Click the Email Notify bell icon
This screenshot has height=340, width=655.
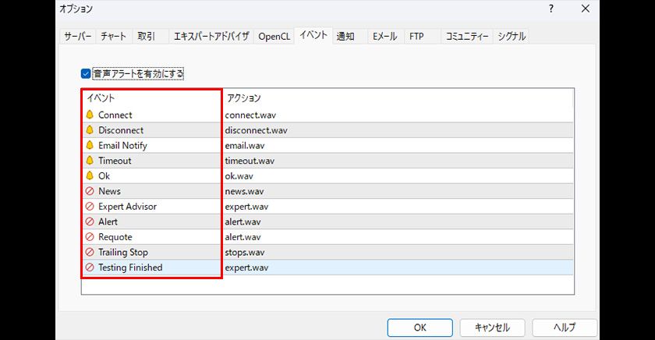90,146
